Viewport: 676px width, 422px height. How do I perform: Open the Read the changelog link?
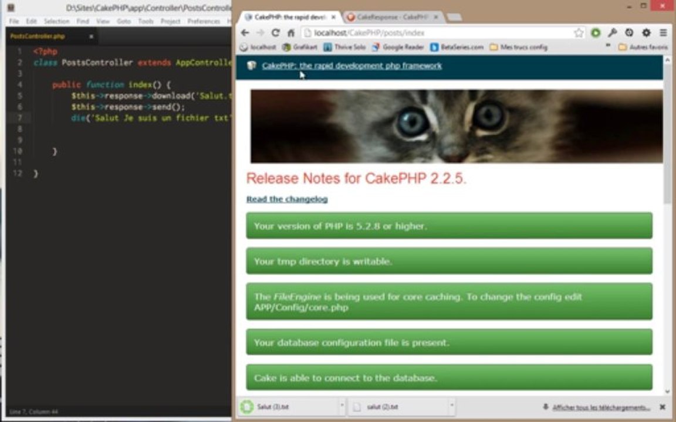287,199
